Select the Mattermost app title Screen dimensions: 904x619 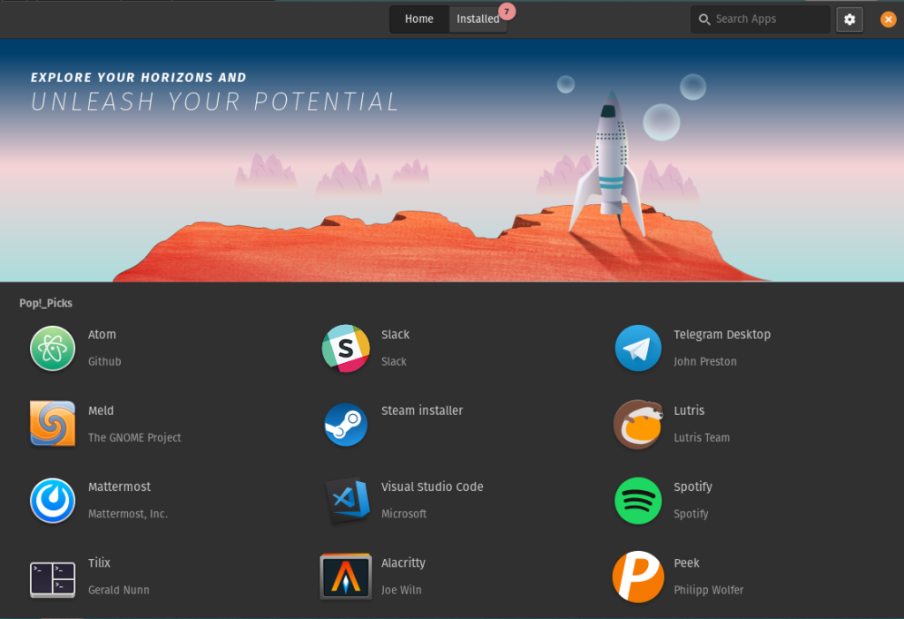point(119,487)
